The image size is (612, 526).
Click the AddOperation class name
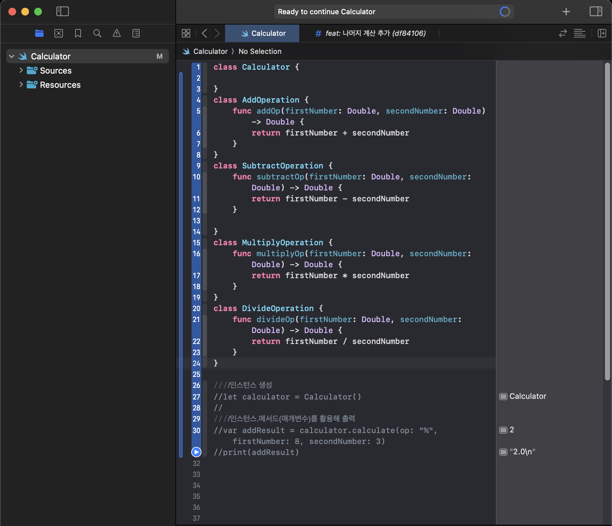pyautogui.click(x=271, y=100)
